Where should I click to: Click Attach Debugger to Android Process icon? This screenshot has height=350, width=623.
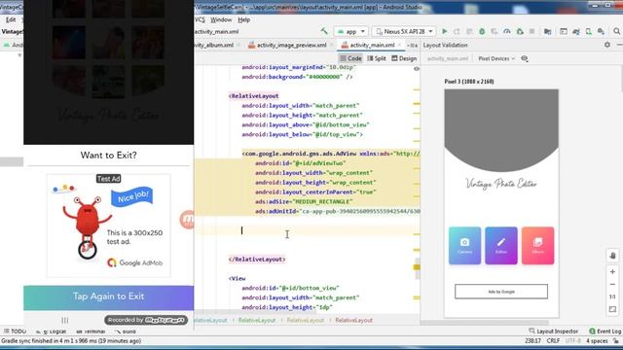point(520,31)
